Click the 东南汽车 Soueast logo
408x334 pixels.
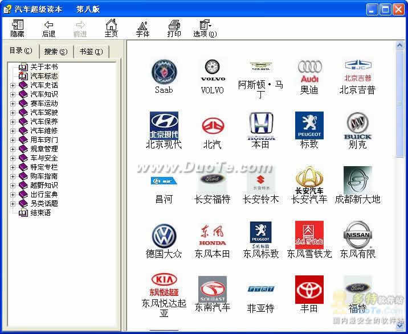(213, 289)
